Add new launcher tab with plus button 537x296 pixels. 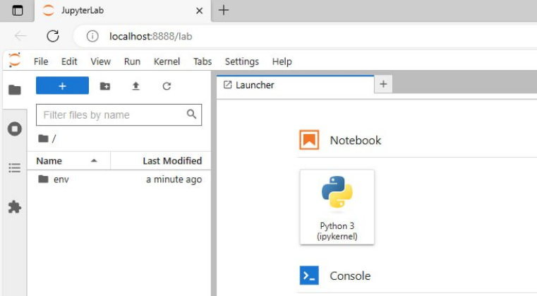[383, 84]
